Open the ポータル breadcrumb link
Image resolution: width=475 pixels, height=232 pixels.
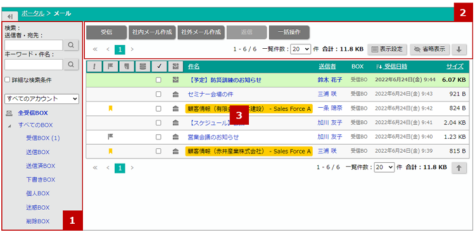[x=33, y=13]
